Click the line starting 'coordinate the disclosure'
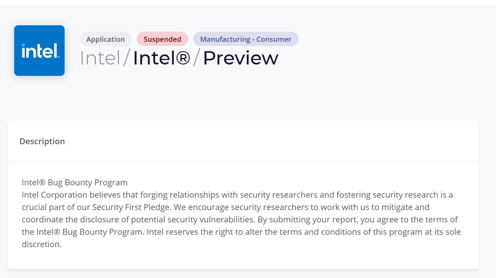The width and height of the screenshot is (496, 278). (x=240, y=219)
